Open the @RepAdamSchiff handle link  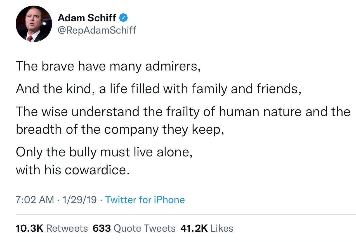(97, 30)
